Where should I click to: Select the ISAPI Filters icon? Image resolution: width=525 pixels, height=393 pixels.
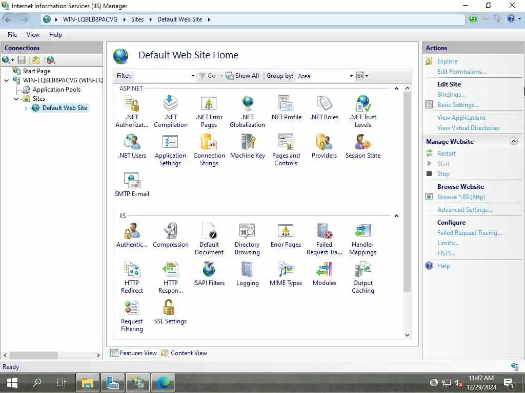pos(209,274)
